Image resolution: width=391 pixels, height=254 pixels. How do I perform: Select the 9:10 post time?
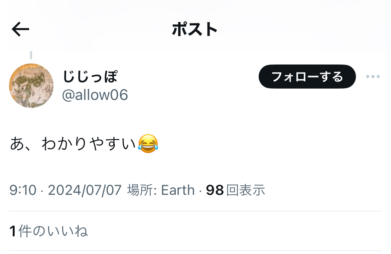23,190
